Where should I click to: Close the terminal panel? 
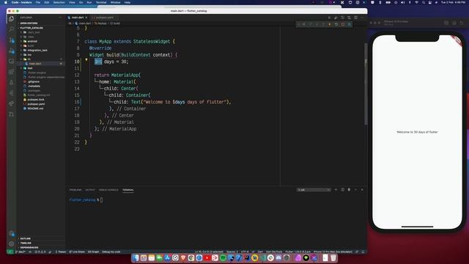pos(362,190)
